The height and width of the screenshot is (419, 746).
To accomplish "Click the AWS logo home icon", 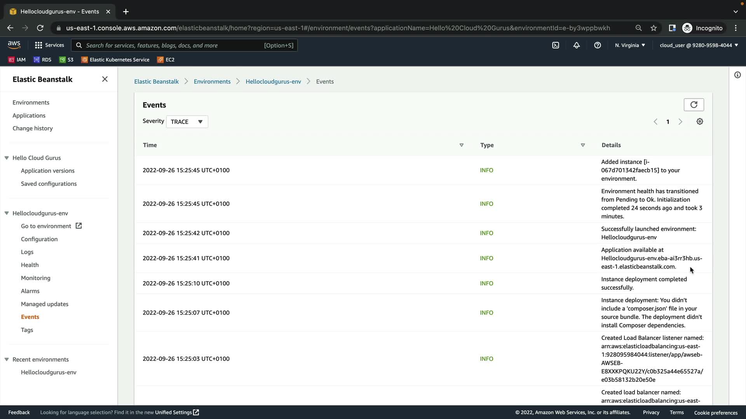I will coord(14,45).
